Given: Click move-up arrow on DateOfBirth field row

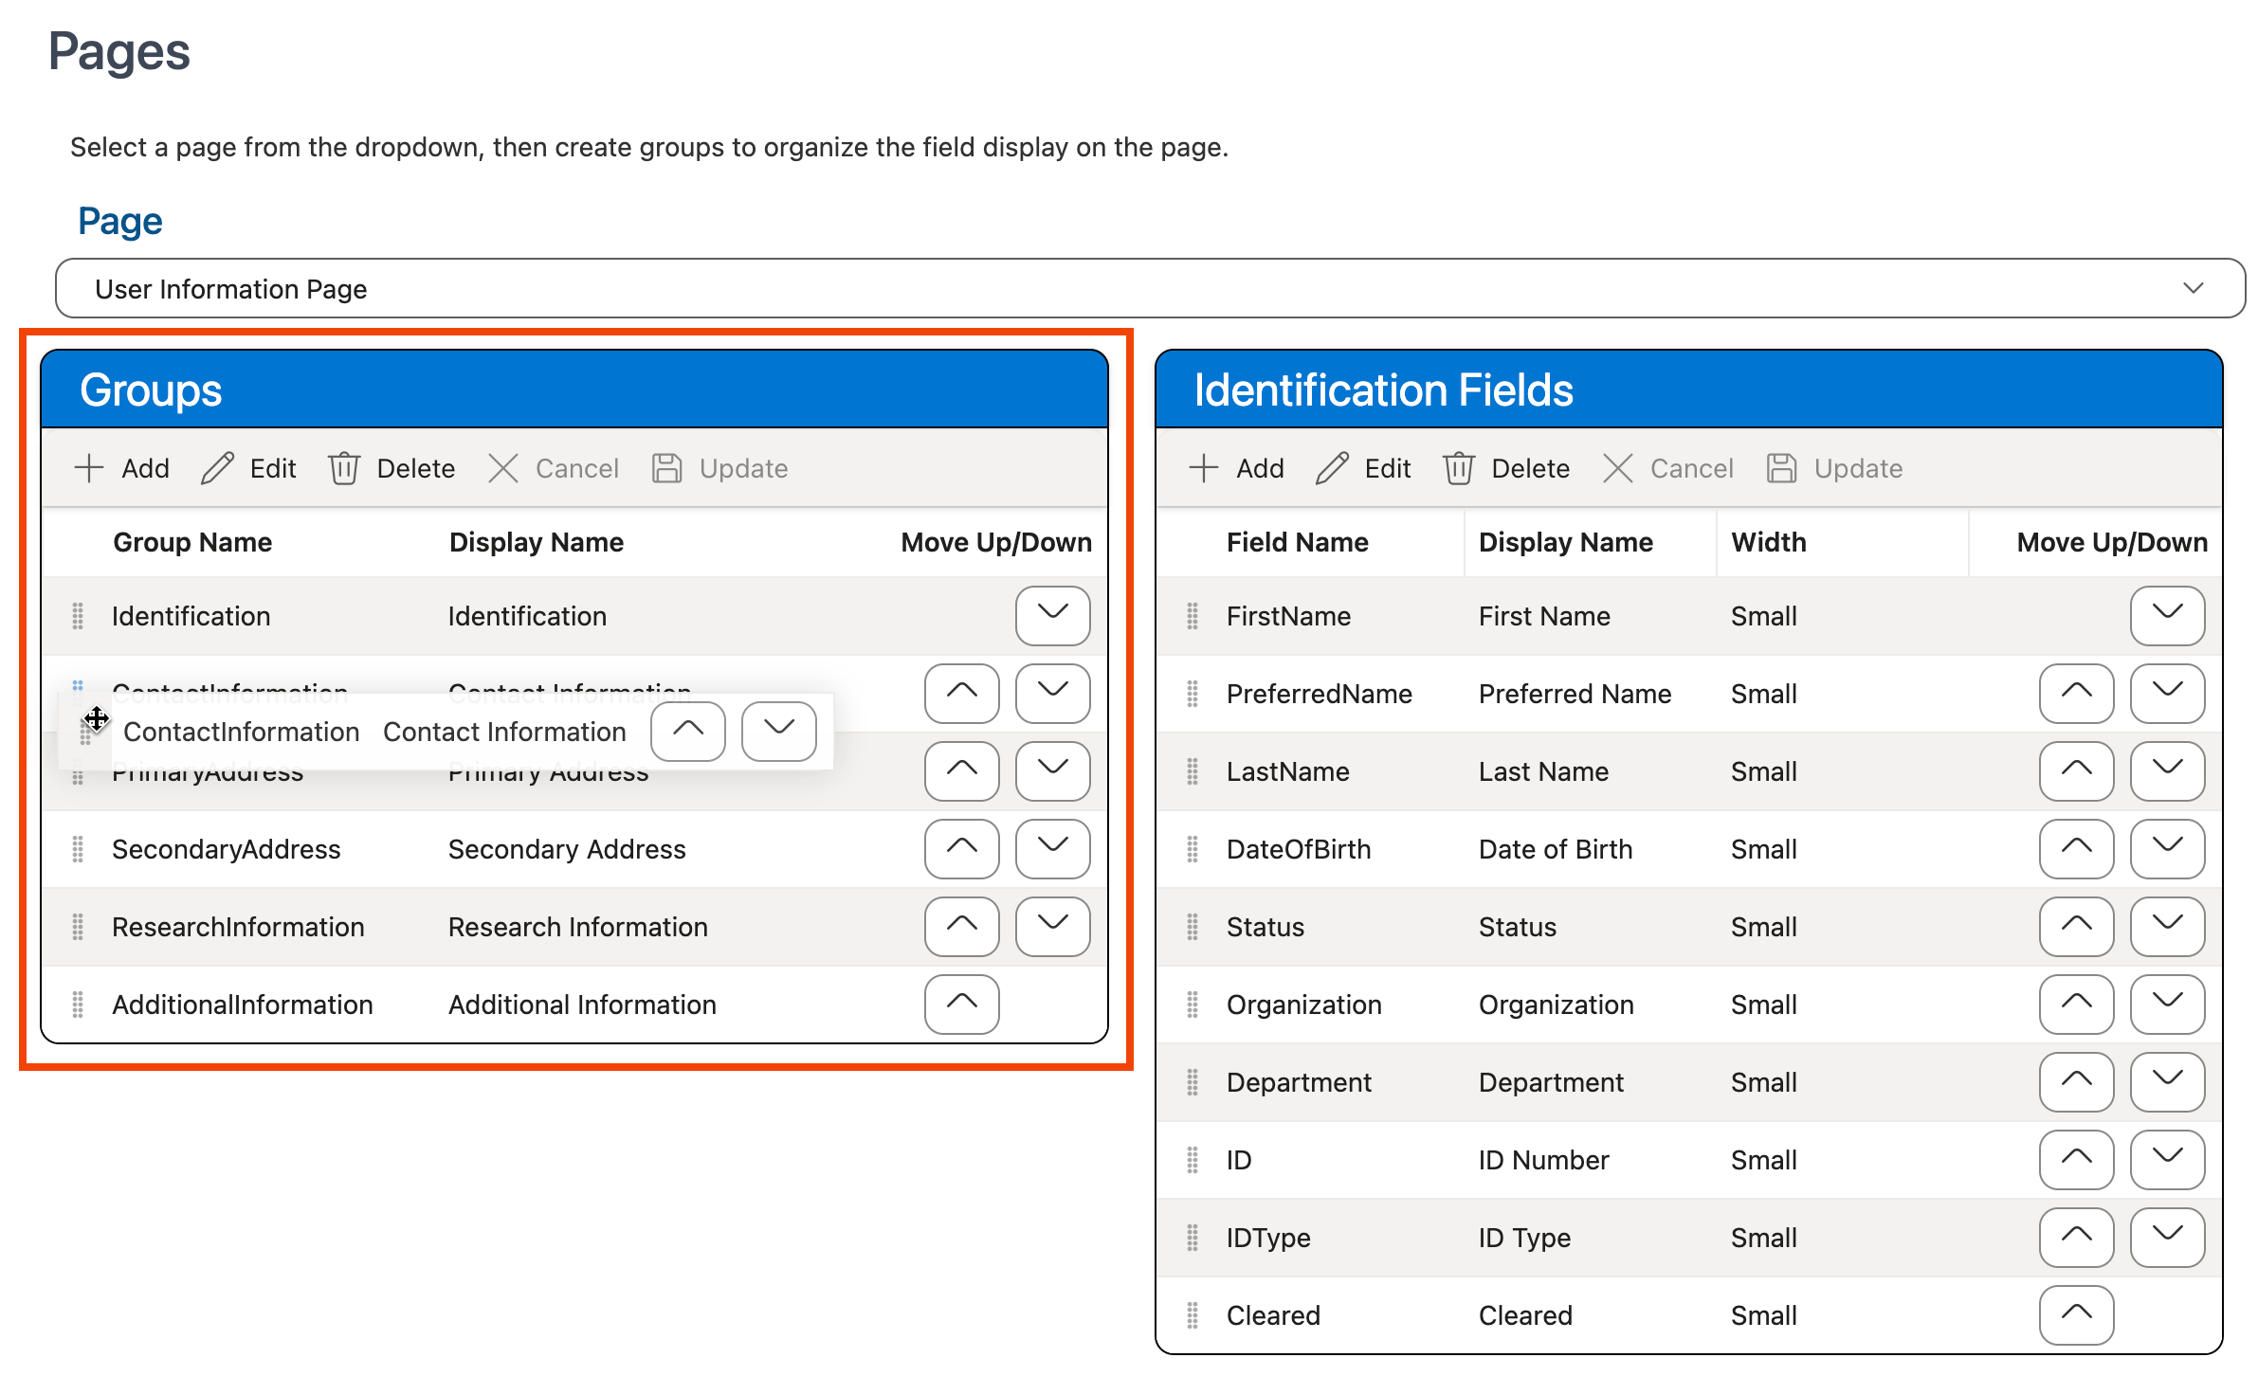Looking at the screenshot, I should [x=2076, y=849].
